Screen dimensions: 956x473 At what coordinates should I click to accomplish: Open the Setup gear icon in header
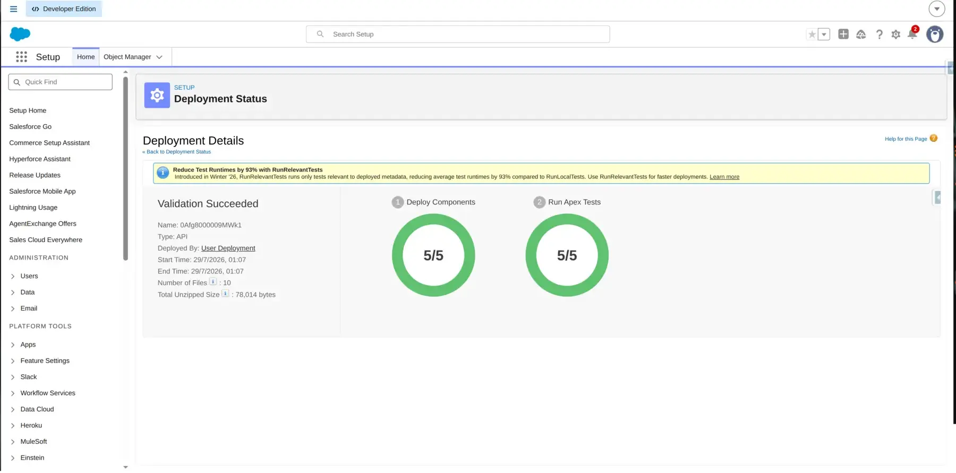pos(896,35)
